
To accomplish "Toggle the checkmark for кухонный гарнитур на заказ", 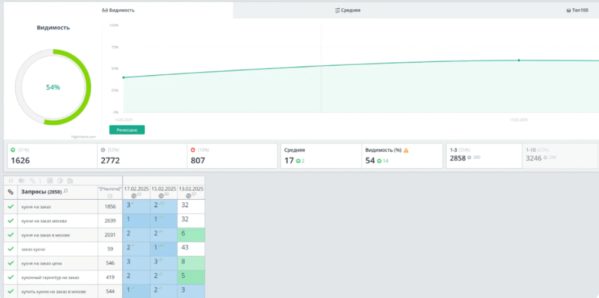I will (x=10, y=277).
